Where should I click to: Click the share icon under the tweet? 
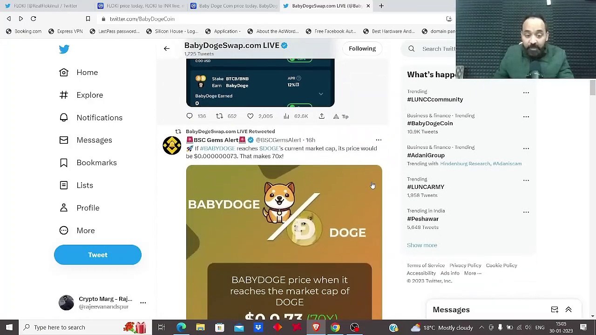[322, 116]
